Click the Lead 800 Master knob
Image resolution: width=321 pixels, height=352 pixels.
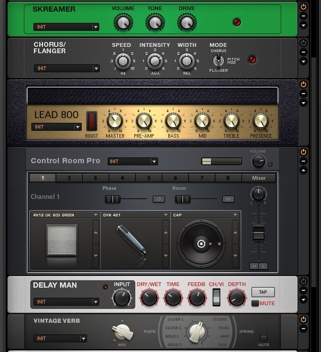(x=115, y=121)
